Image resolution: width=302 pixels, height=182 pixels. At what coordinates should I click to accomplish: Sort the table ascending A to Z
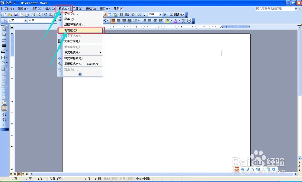pyautogui.click(x=4, y=115)
